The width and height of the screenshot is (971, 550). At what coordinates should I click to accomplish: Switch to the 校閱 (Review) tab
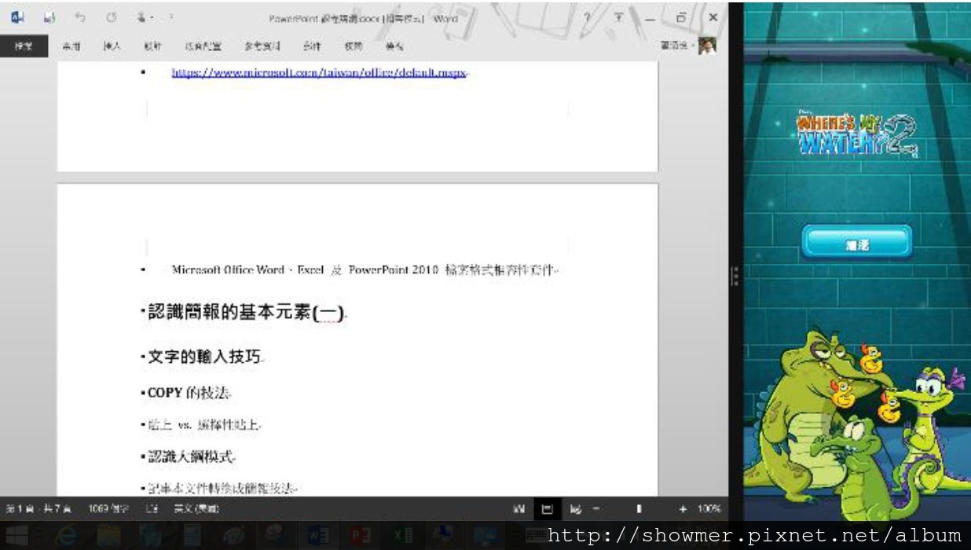(x=353, y=46)
